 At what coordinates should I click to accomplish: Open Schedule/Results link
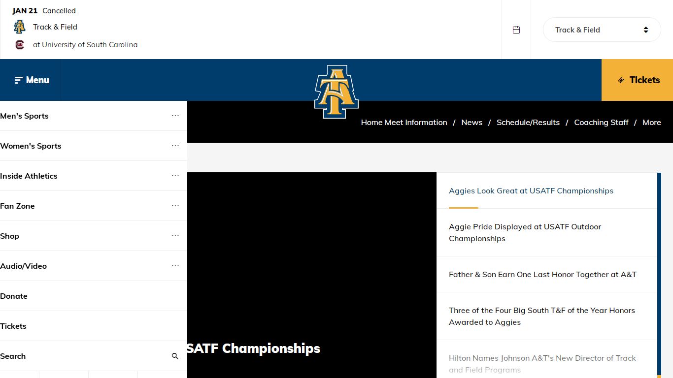pyautogui.click(x=528, y=123)
